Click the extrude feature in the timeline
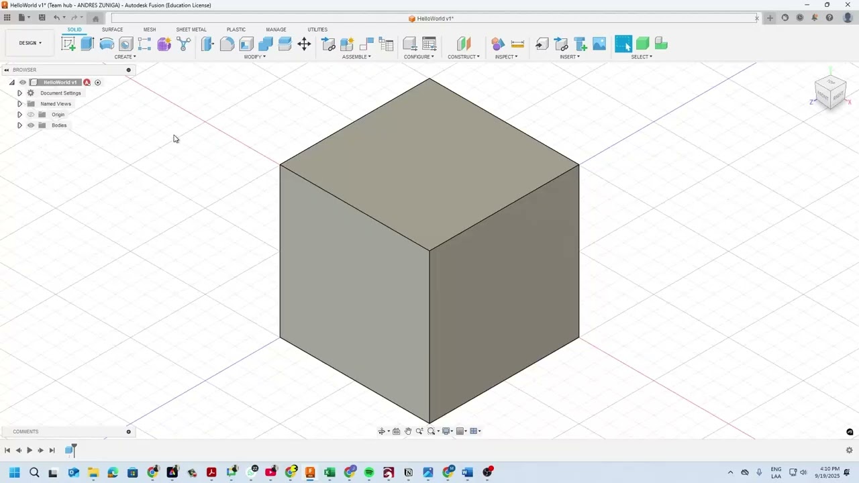Viewport: 859px width, 483px height. tap(70, 450)
